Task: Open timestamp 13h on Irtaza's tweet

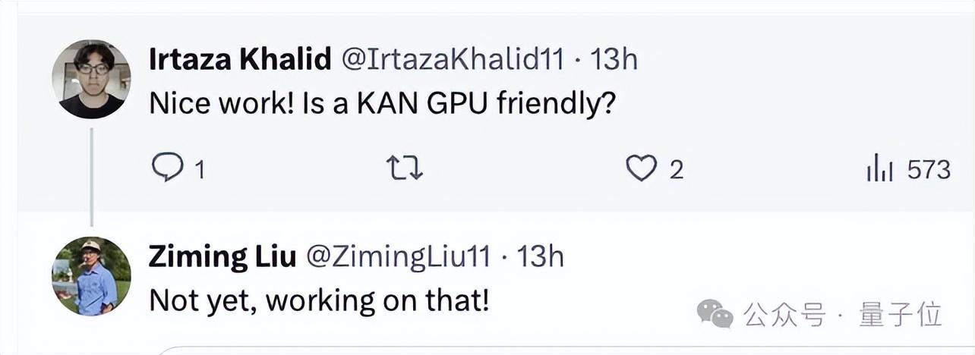Action: (614, 60)
